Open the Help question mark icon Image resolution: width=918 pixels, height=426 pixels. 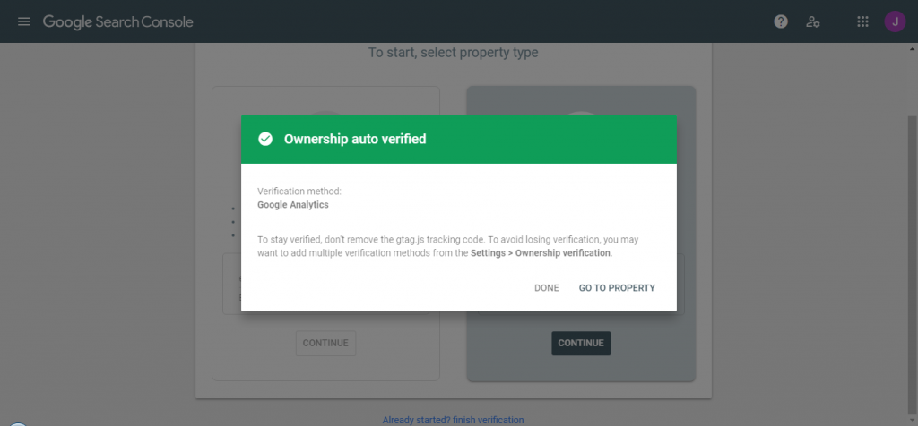(x=781, y=22)
